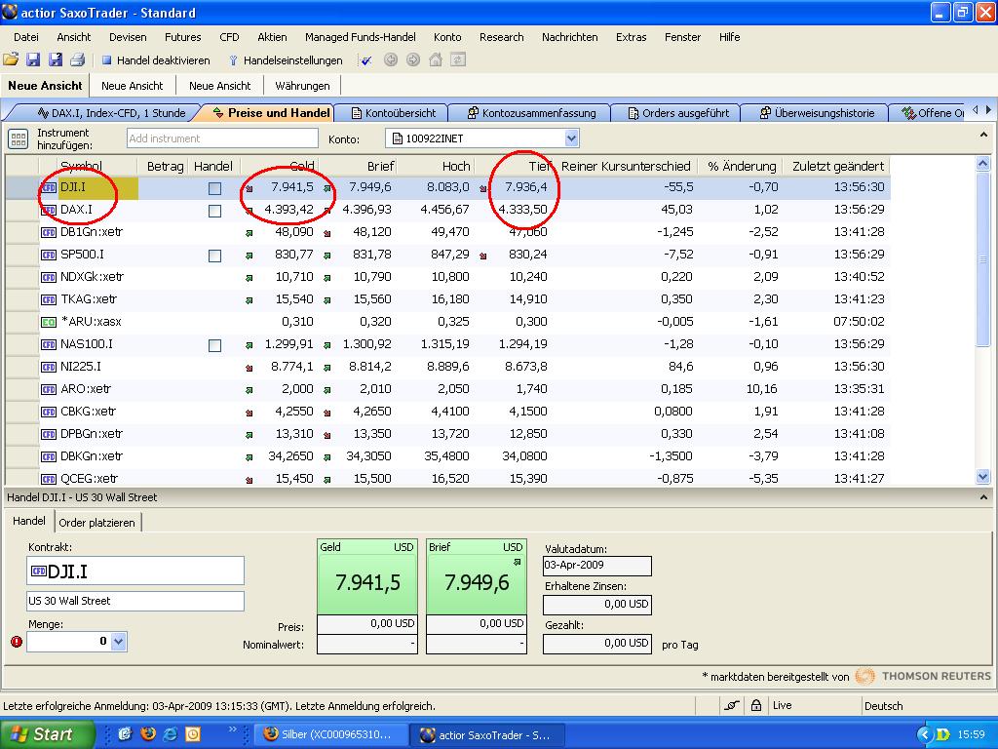Click the first quick launch icon beside Start

coord(125,733)
